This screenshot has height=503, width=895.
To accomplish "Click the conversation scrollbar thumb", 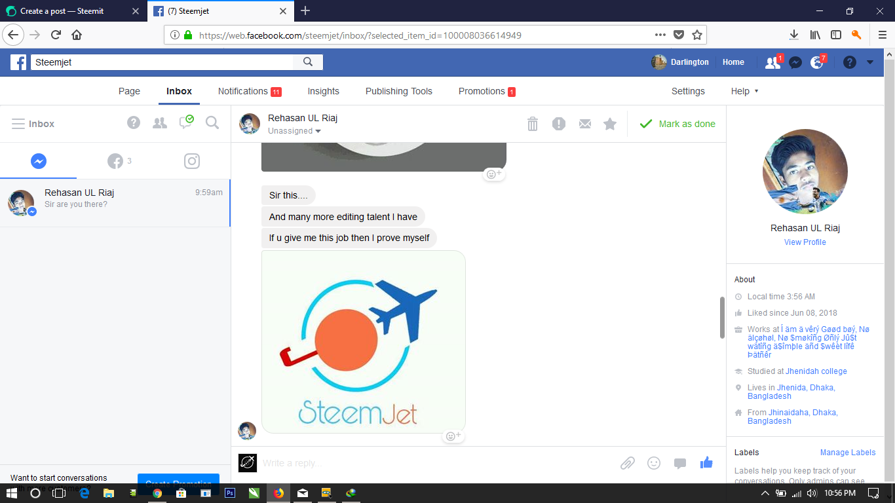I will (723, 318).
